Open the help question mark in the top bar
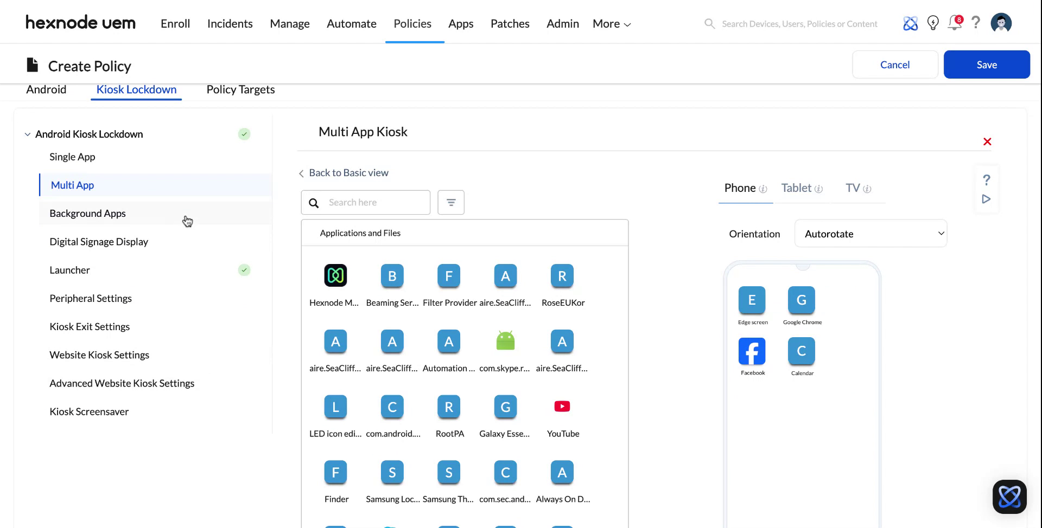The width and height of the screenshot is (1042, 528). click(x=976, y=23)
